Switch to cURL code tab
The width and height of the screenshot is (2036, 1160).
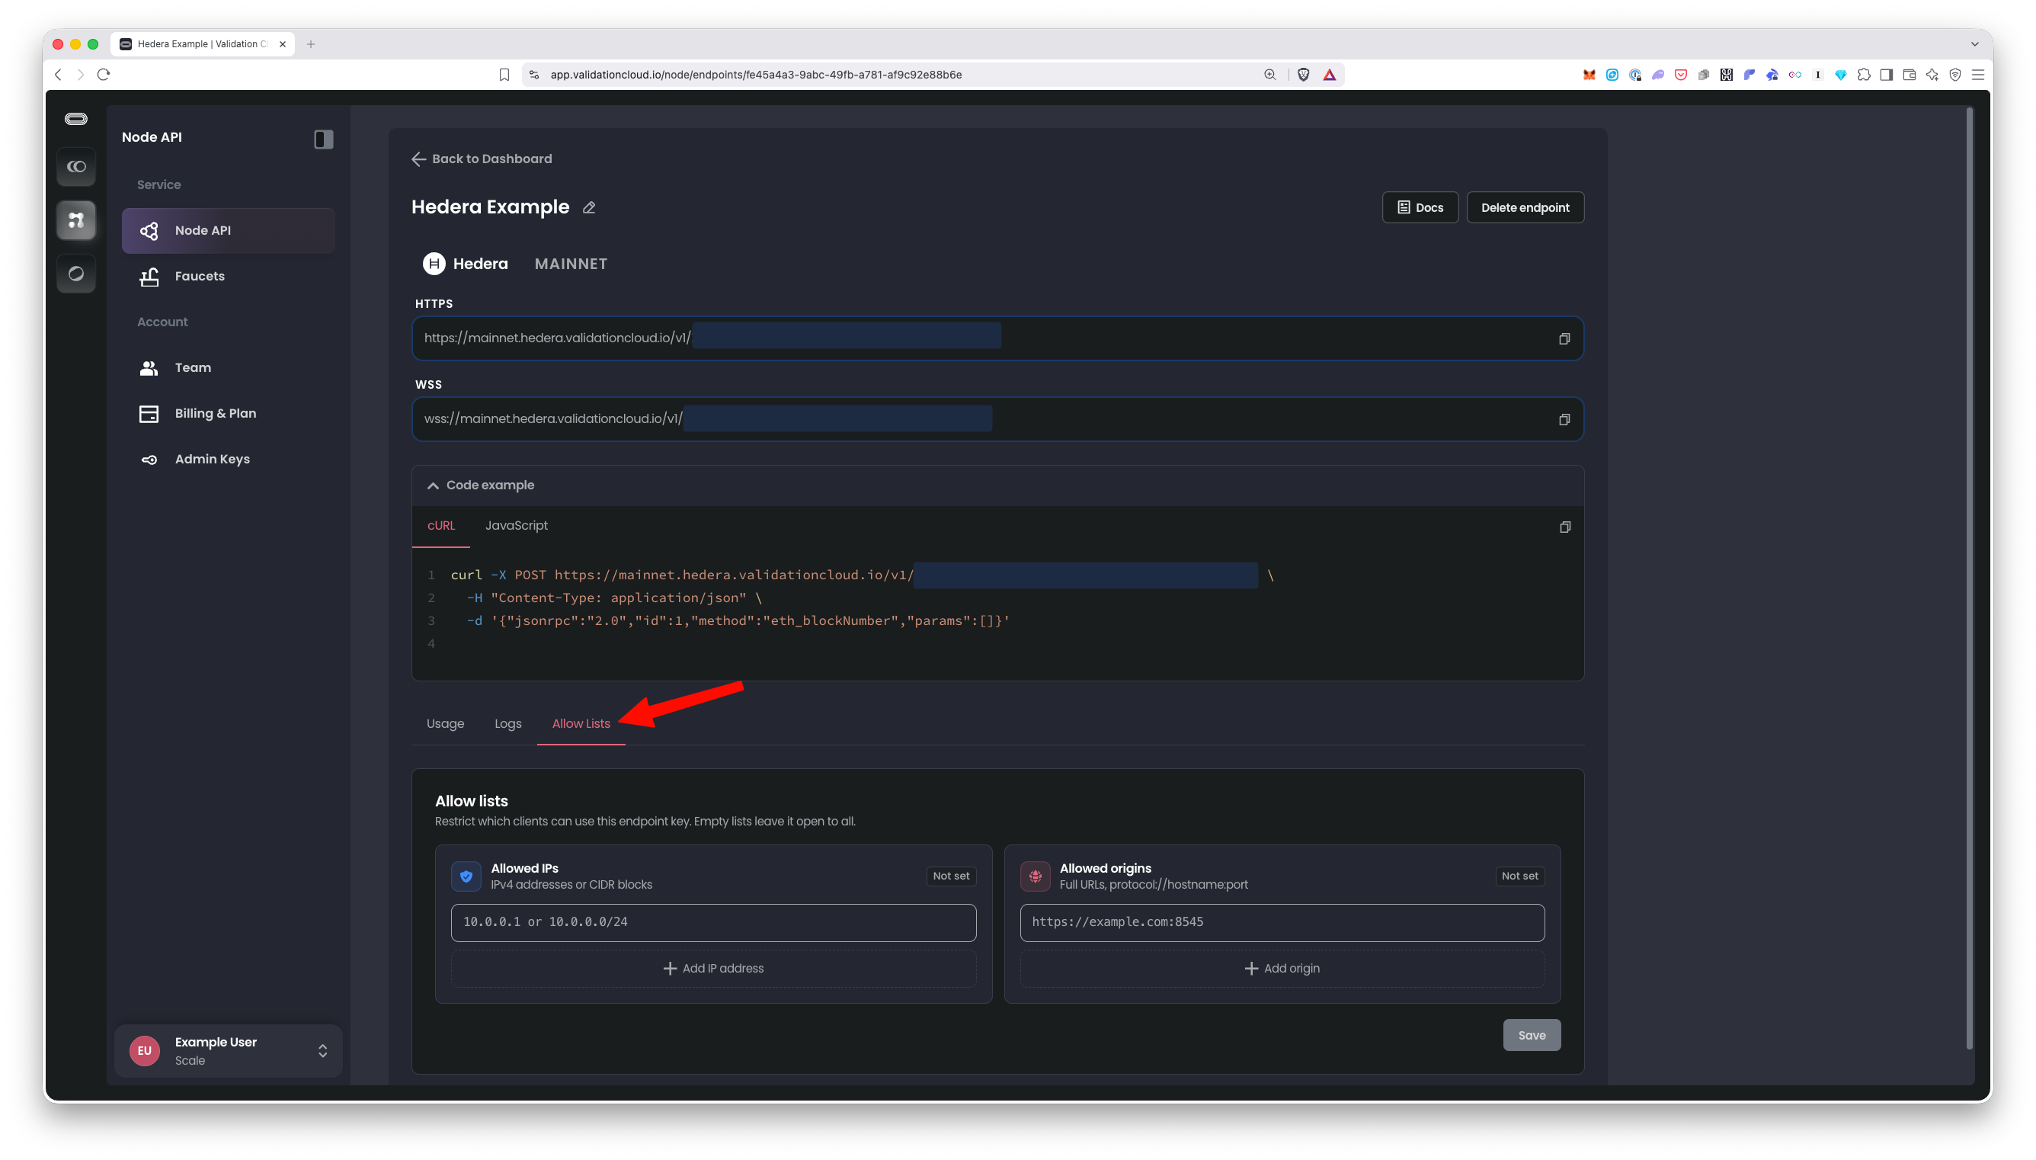point(441,526)
